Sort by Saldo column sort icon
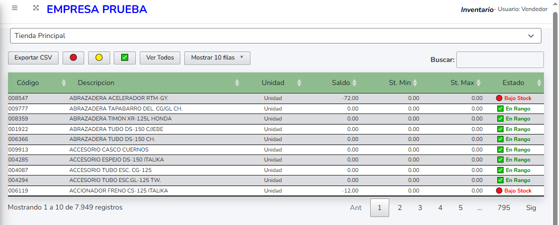 pos(355,83)
